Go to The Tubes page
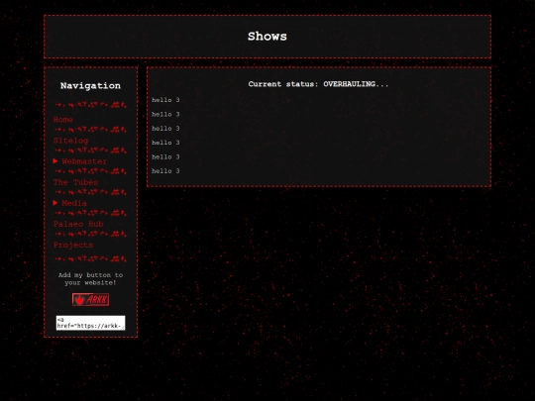The height and width of the screenshot is (401, 535). coord(75,182)
